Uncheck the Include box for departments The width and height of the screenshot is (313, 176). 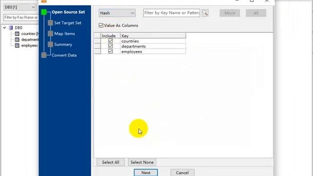(111, 46)
